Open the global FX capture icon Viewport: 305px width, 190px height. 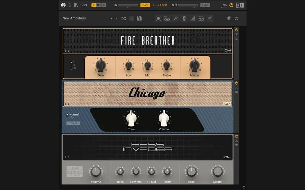point(159,18)
